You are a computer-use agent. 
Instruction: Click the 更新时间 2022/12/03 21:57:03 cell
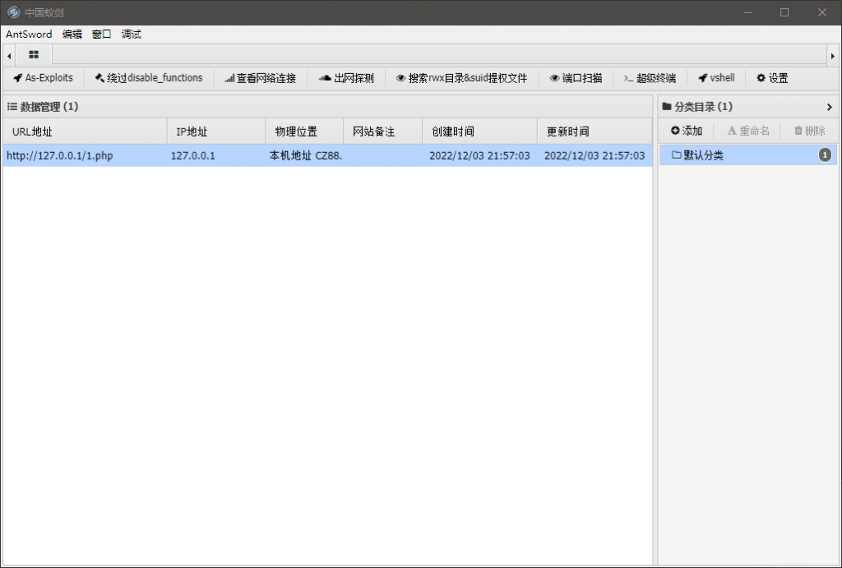click(x=594, y=155)
